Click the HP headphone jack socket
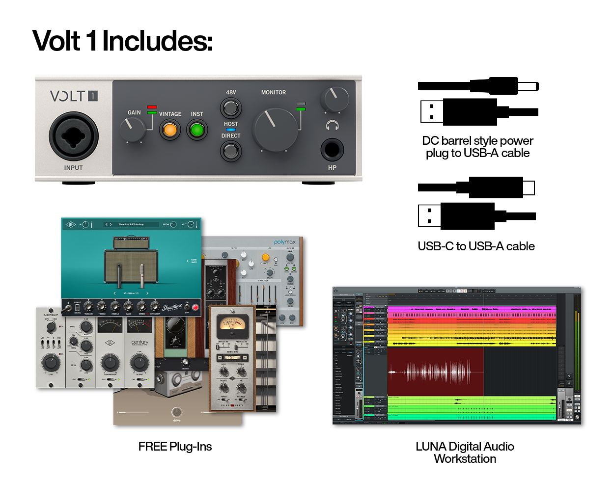The height and width of the screenshot is (481, 613). tap(333, 150)
